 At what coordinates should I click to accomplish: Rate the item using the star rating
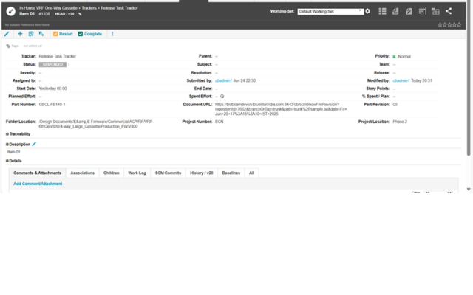coord(449,24)
